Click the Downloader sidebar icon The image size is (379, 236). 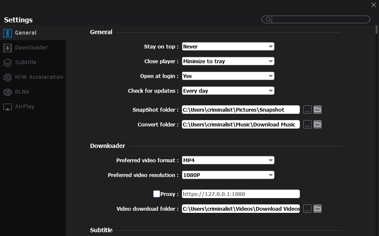pos(7,48)
